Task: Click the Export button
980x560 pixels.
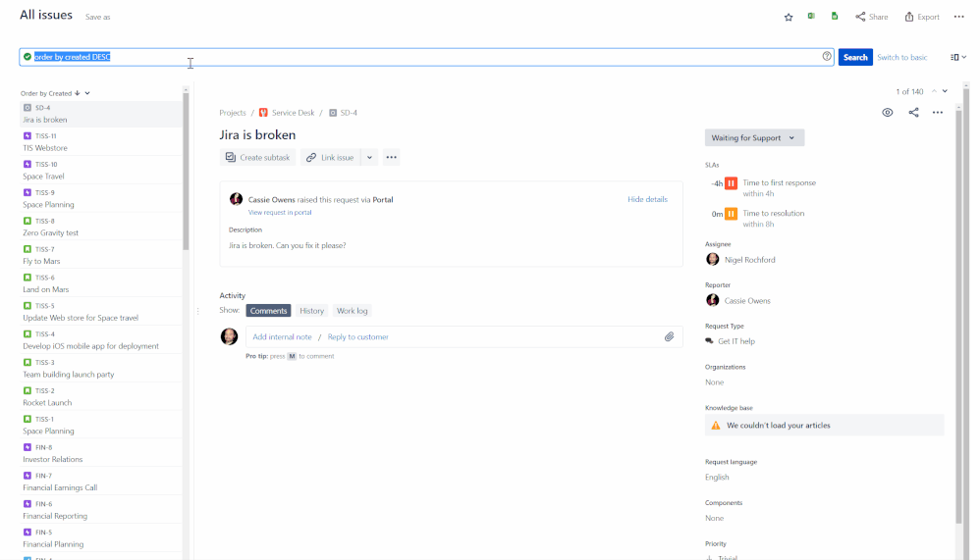Action: point(922,17)
